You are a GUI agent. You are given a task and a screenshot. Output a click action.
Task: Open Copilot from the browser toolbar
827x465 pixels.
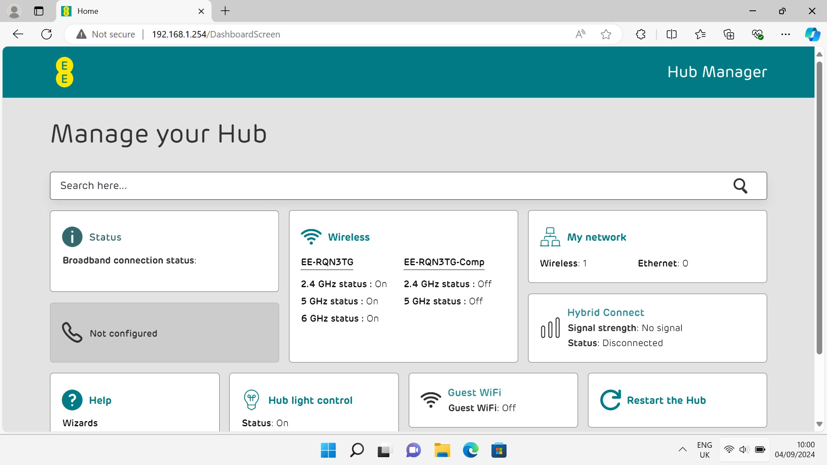pos(812,34)
